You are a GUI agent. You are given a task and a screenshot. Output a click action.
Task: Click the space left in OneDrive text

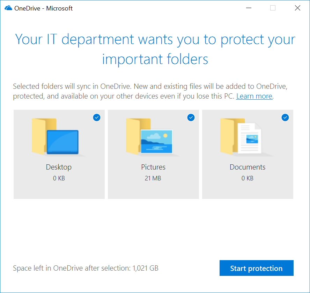86,268
